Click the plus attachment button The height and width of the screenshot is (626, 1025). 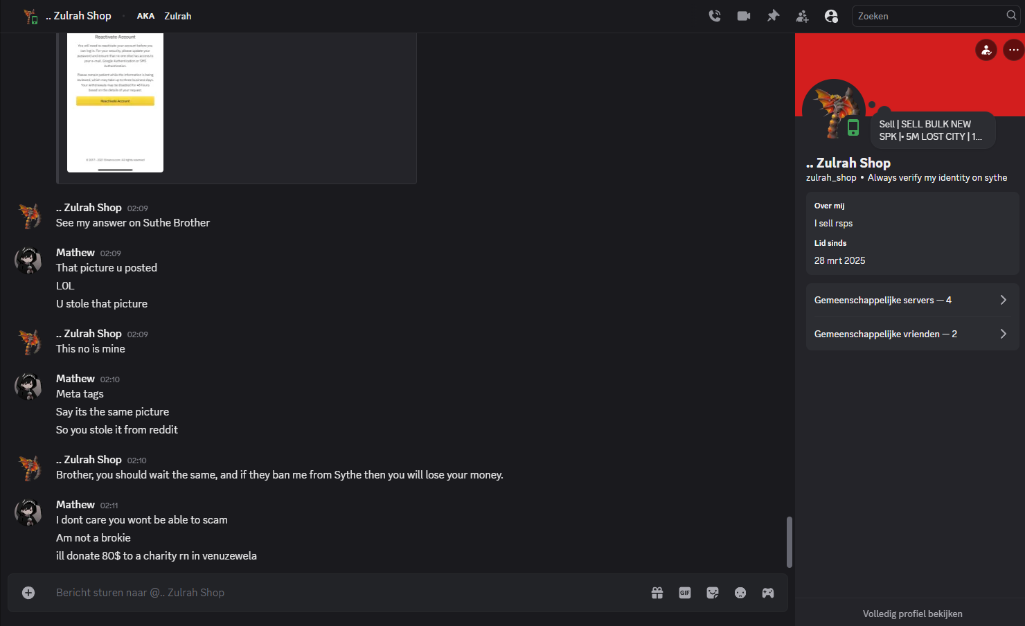[28, 593]
